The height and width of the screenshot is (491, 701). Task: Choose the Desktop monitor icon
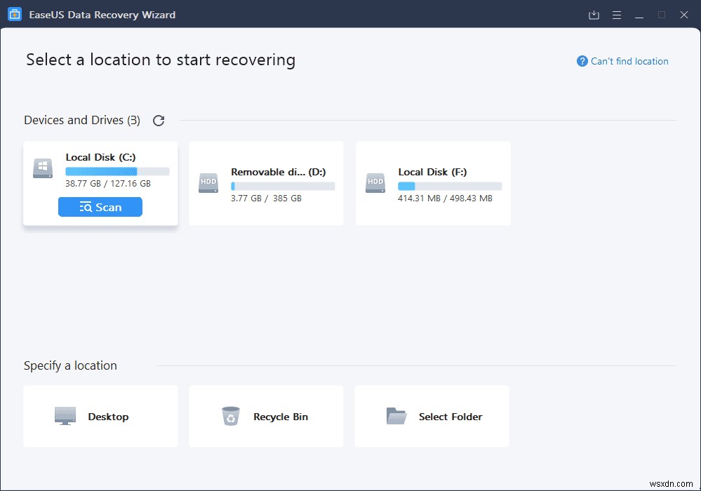(x=65, y=416)
